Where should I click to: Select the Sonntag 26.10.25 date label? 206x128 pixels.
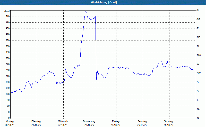click(168, 123)
